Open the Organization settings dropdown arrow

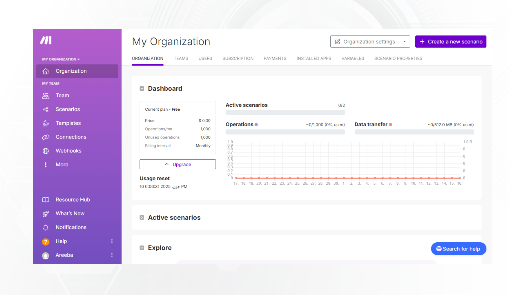click(404, 42)
